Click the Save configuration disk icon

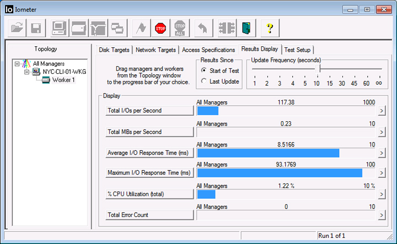pos(36,28)
